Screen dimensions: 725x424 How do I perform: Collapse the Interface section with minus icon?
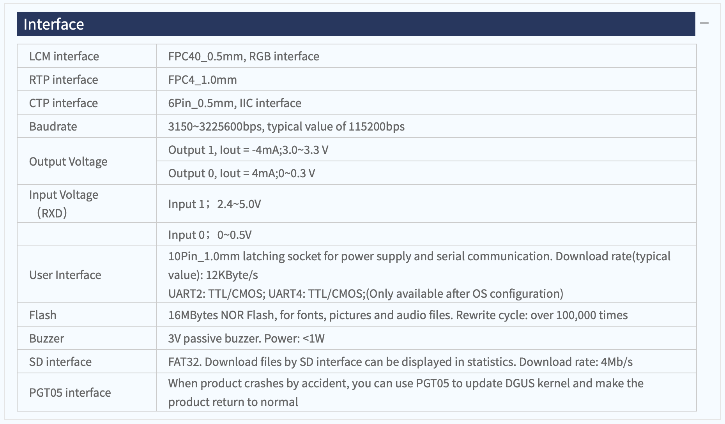(704, 23)
